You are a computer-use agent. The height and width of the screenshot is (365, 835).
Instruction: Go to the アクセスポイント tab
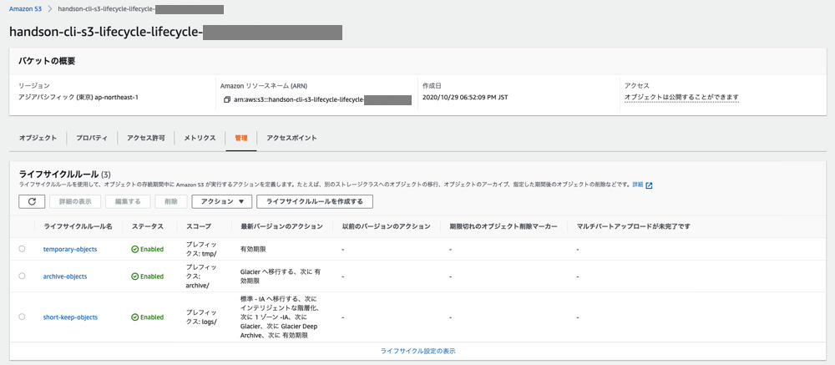(291, 138)
